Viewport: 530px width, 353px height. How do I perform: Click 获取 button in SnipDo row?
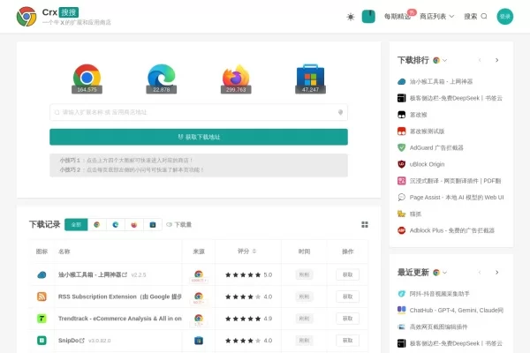347,340
